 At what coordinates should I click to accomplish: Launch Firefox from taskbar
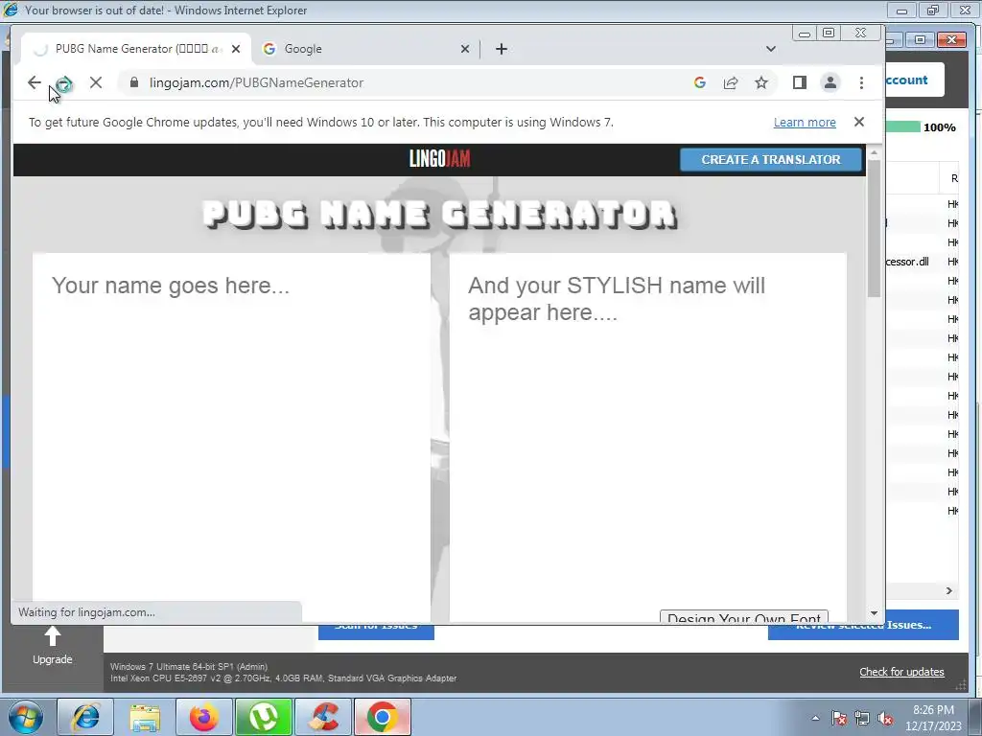(x=203, y=717)
